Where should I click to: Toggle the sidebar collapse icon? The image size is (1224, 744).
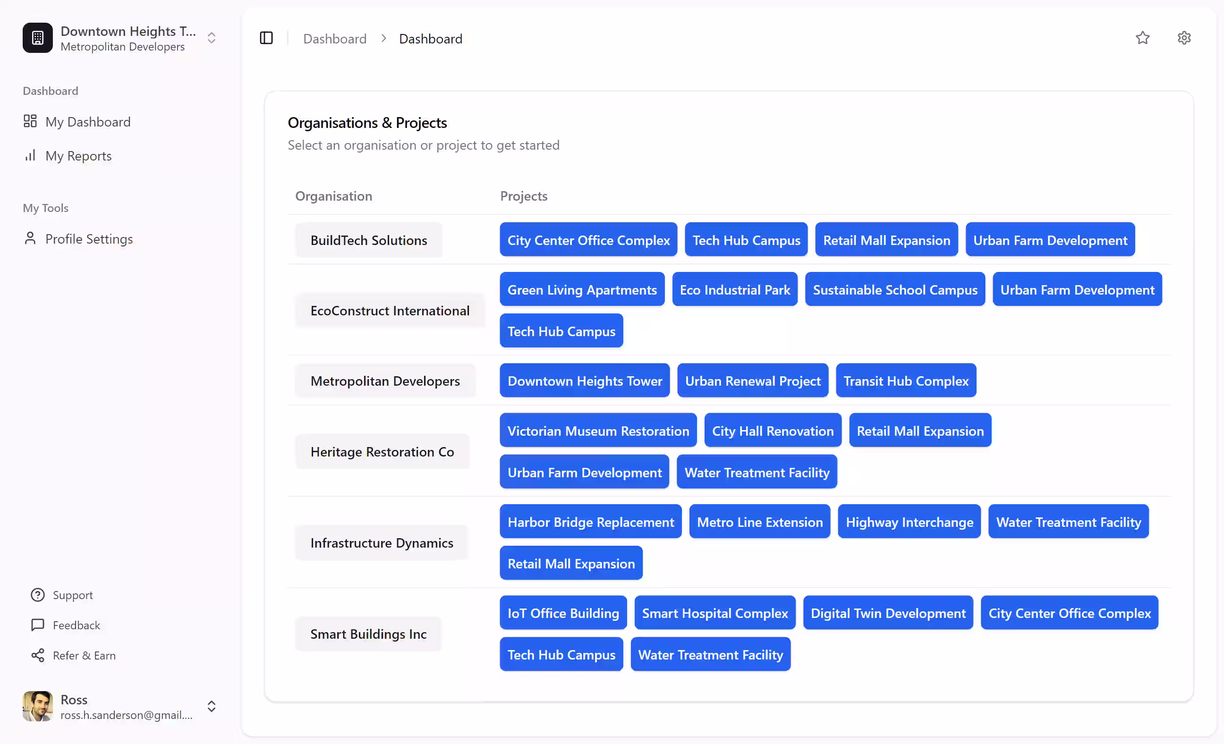pyautogui.click(x=266, y=38)
